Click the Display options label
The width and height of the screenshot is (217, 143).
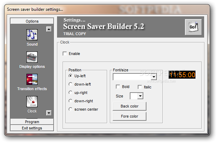(x=32, y=66)
